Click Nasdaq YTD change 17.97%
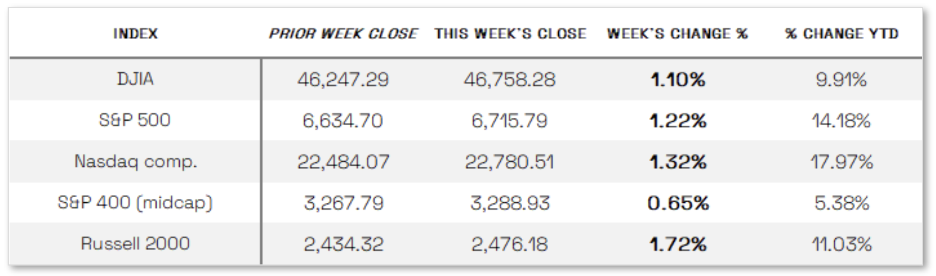 coord(841,162)
